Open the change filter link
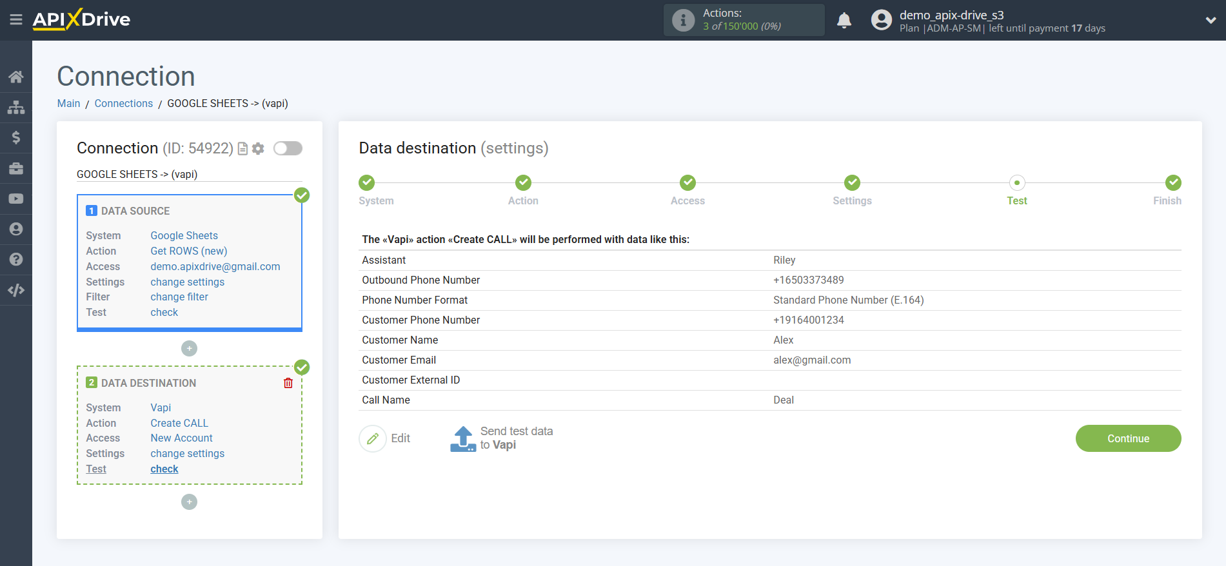Screen dimensions: 1226x566 pos(179,297)
